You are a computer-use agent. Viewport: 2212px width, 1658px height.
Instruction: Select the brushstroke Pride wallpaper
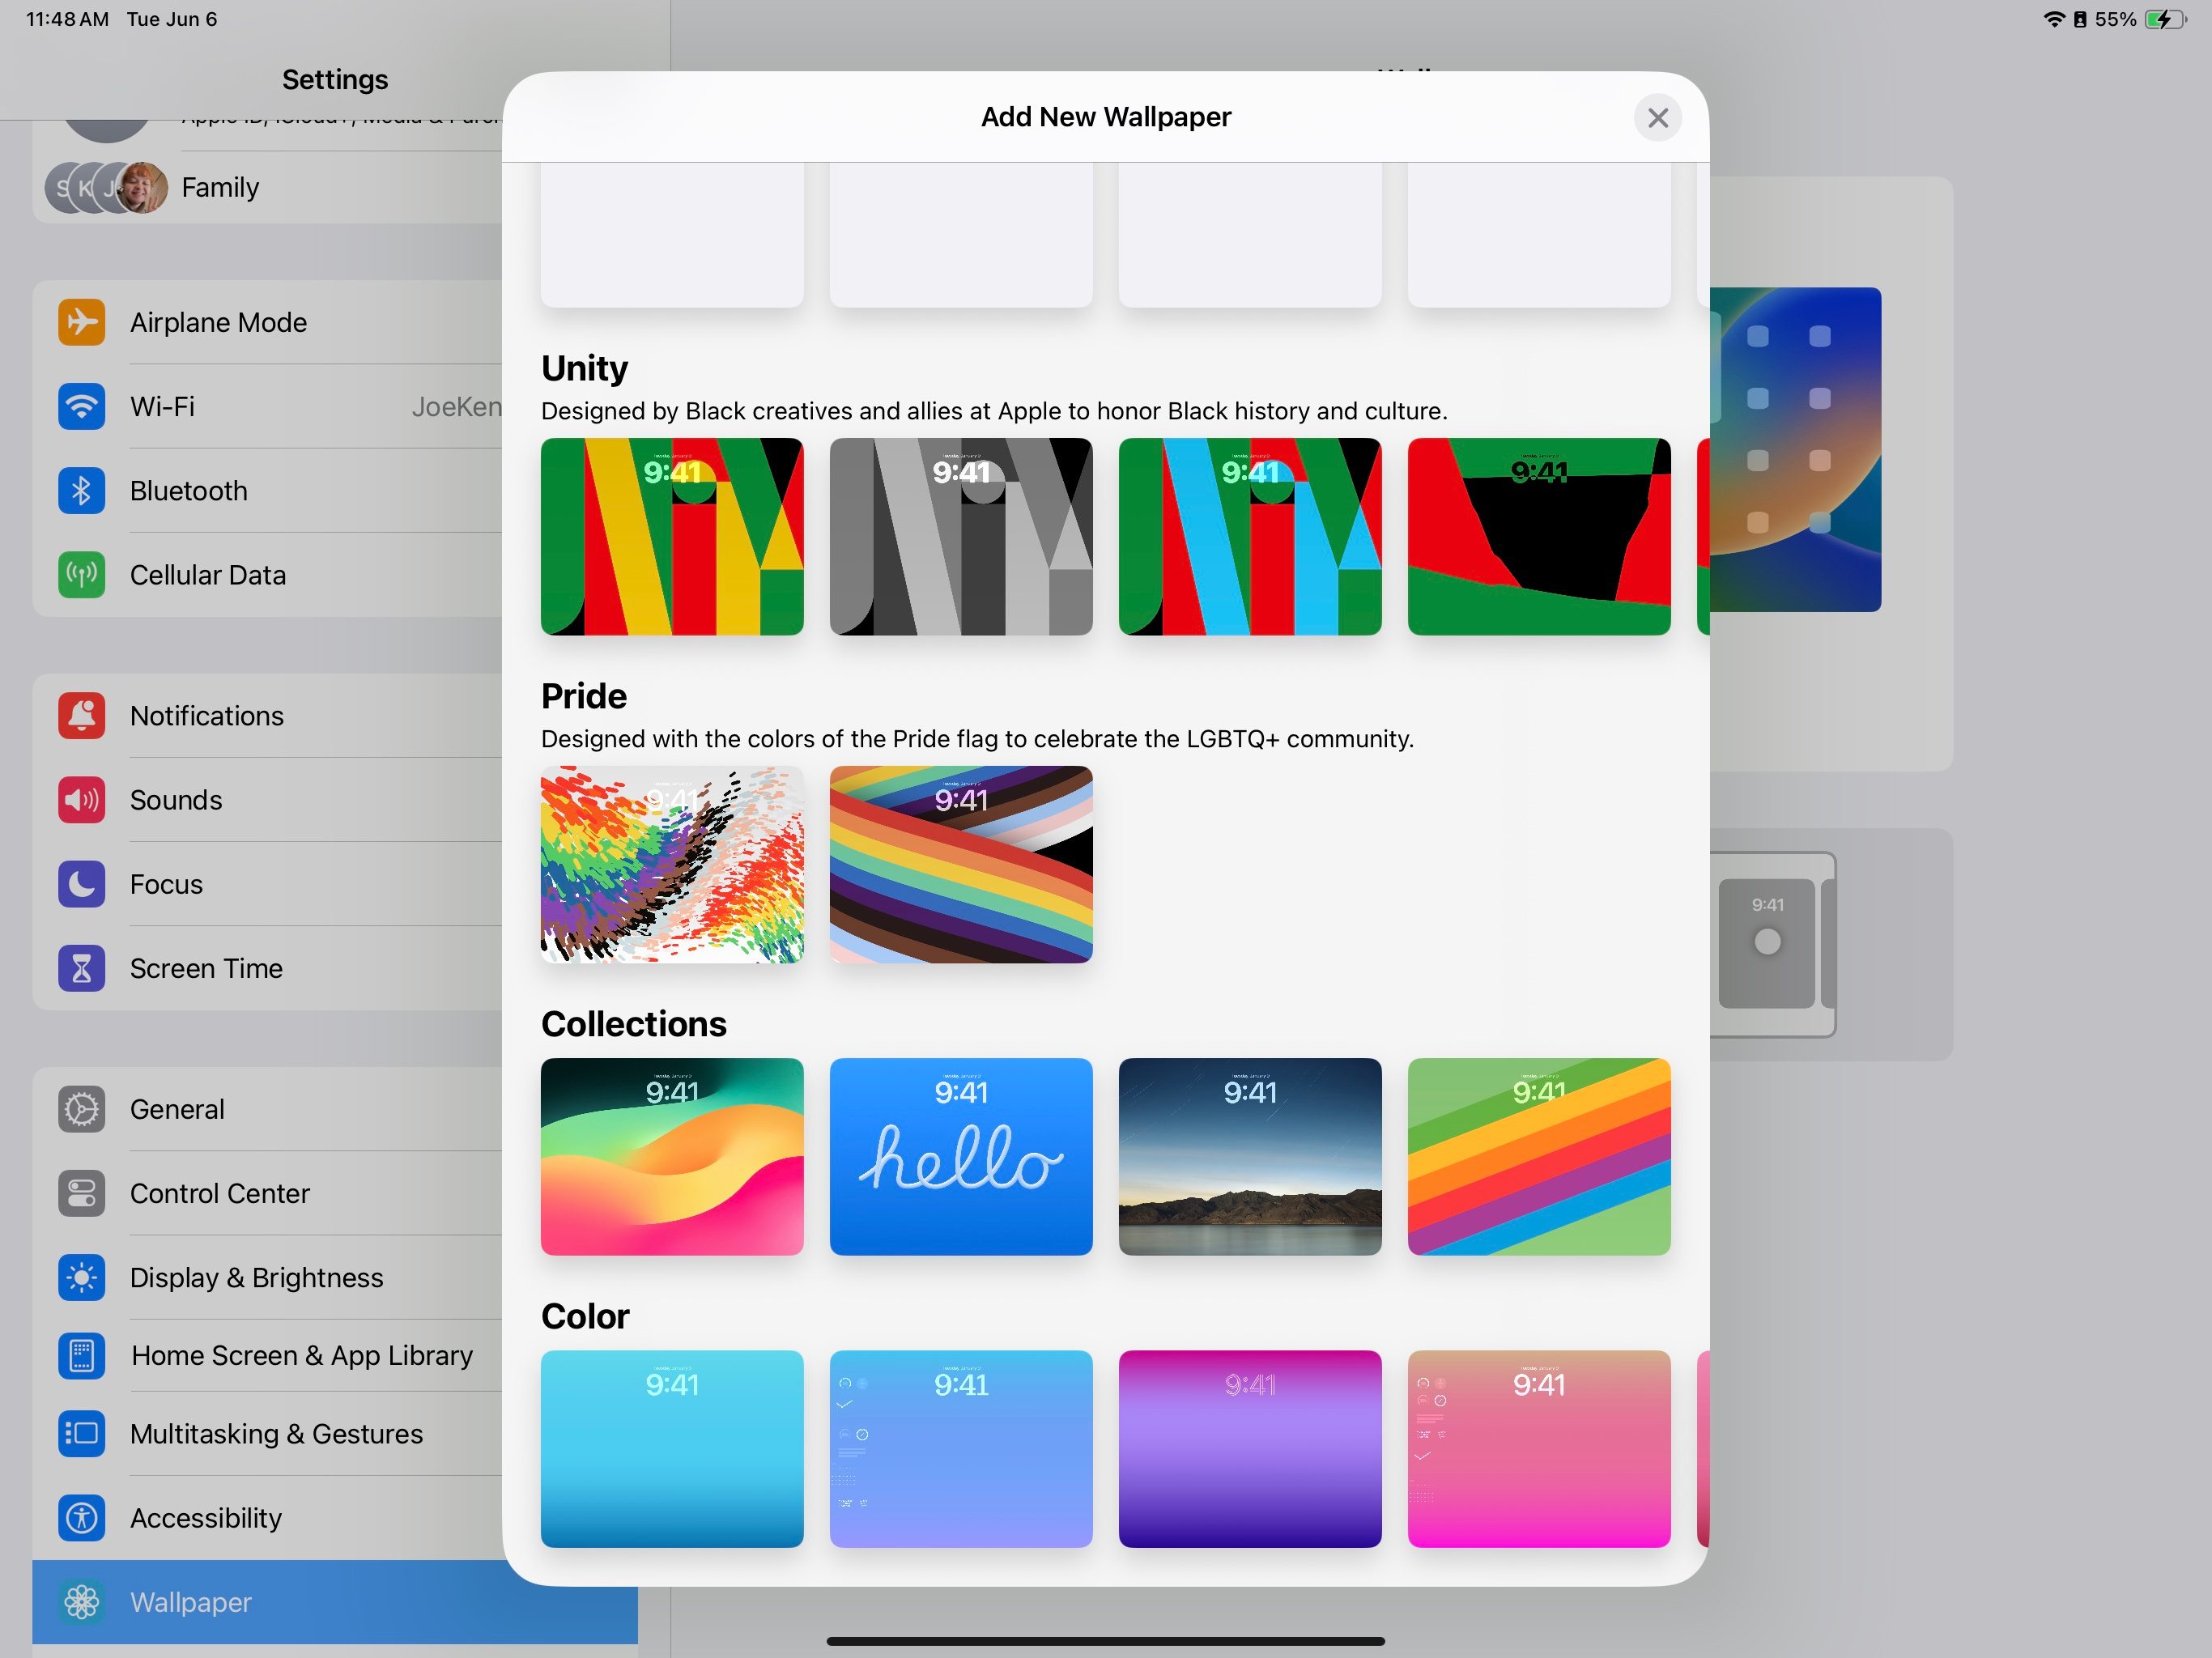tap(672, 864)
